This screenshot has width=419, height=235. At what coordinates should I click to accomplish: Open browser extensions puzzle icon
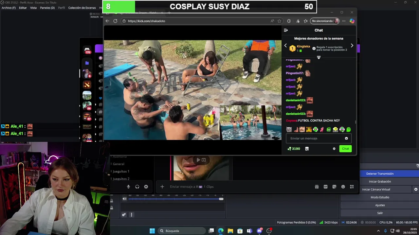[289, 21]
